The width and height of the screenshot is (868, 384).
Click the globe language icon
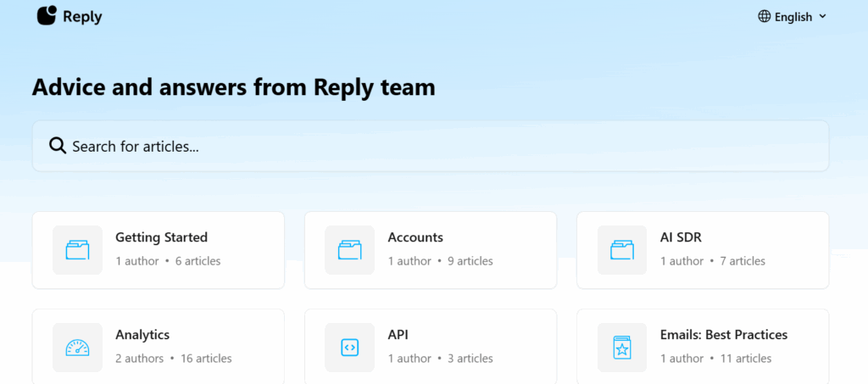[x=764, y=17]
